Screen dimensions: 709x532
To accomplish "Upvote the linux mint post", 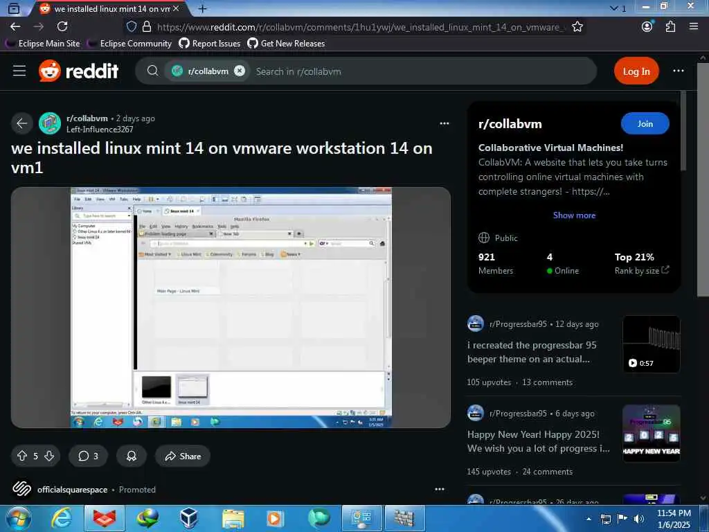I will tap(21, 456).
